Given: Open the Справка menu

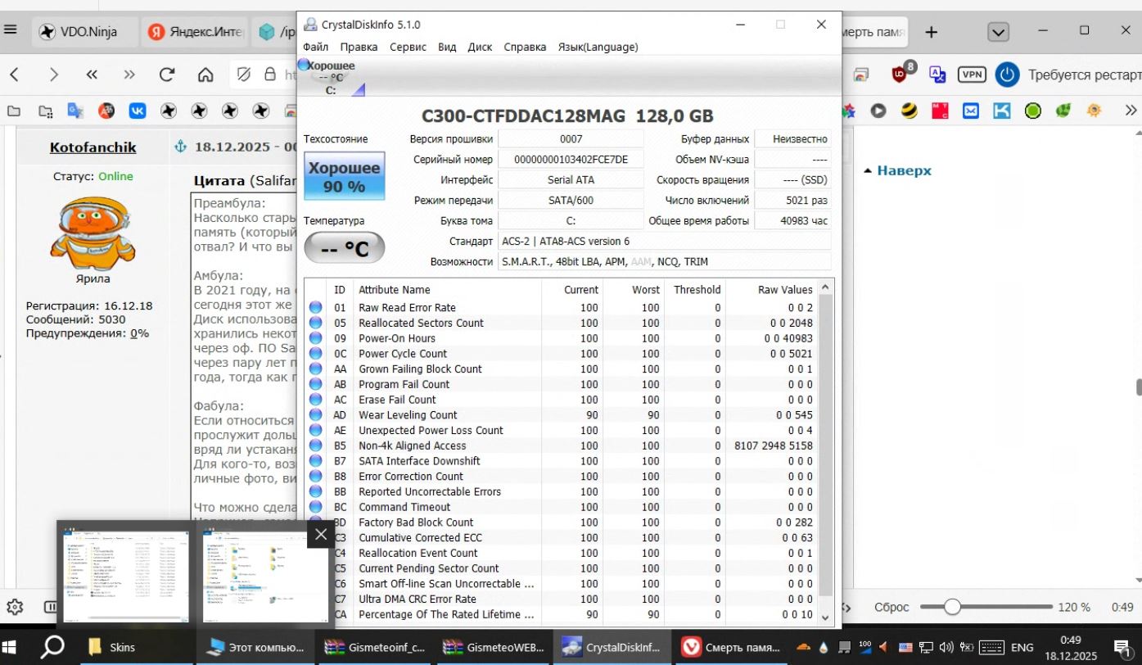Looking at the screenshot, I should pos(525,47).
